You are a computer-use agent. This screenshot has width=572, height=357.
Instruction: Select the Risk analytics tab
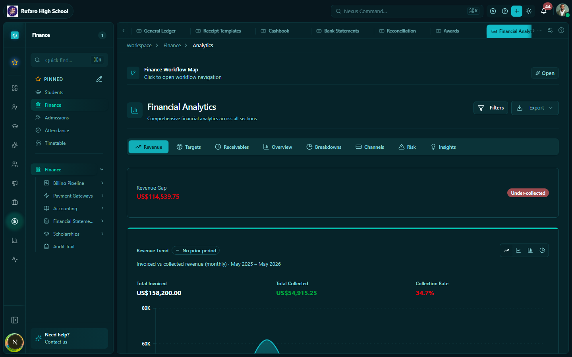click(407, 147)
